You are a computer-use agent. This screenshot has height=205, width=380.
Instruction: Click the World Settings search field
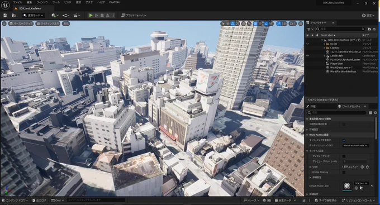point(337,112)
